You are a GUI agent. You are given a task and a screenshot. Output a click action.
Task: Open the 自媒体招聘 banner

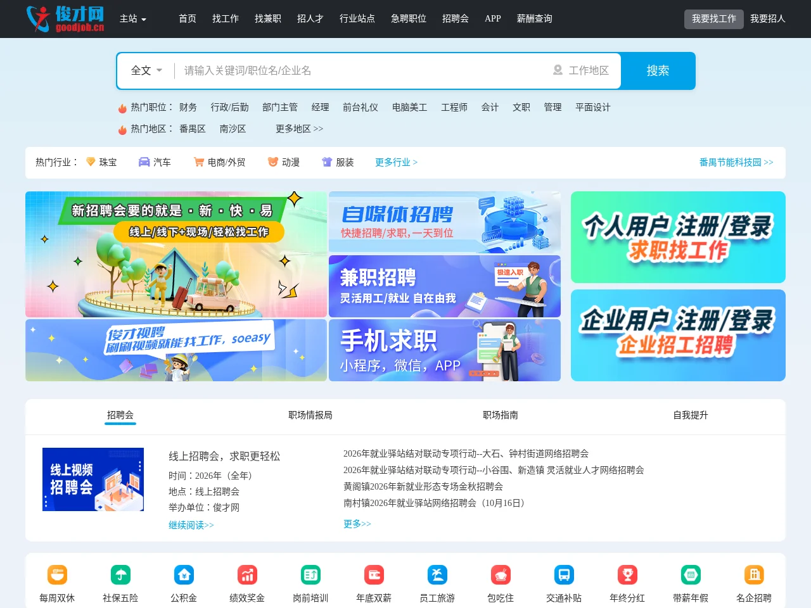coord(445,222)
